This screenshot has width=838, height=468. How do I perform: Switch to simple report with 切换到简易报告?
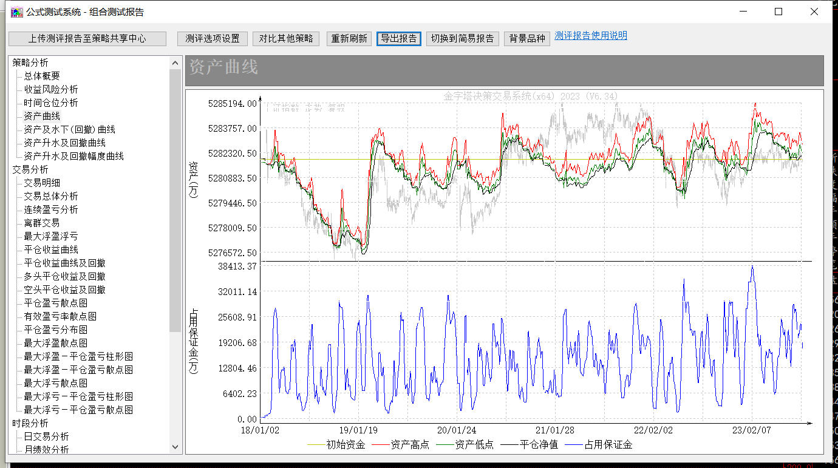click(x=462, y=38)
